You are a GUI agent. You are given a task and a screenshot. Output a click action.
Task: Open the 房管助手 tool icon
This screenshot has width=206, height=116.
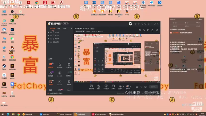pyautogui.click(x=60, y=65)
